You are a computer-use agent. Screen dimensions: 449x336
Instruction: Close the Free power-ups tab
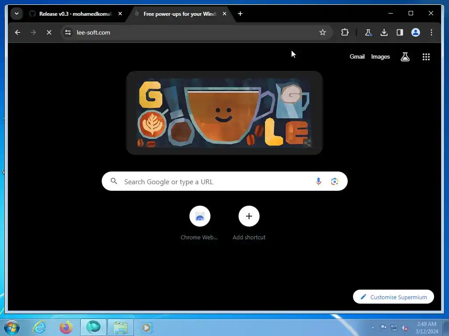click(224, 14)
